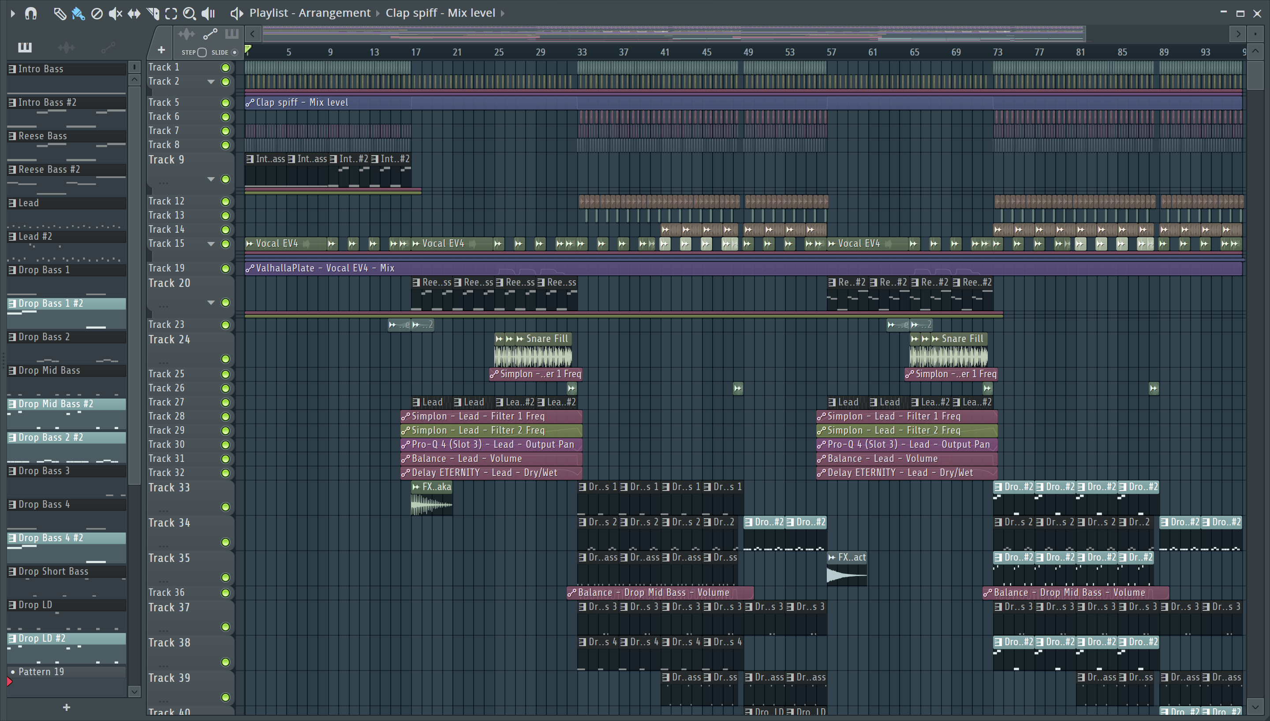Add a new track with the plus button
This screenshot has width=1270, height=721.
161,50
